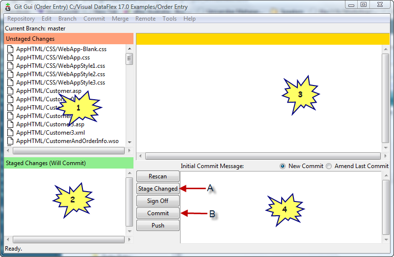Click file icon for WebAppStyle3.css

click(x=11, y=83)
